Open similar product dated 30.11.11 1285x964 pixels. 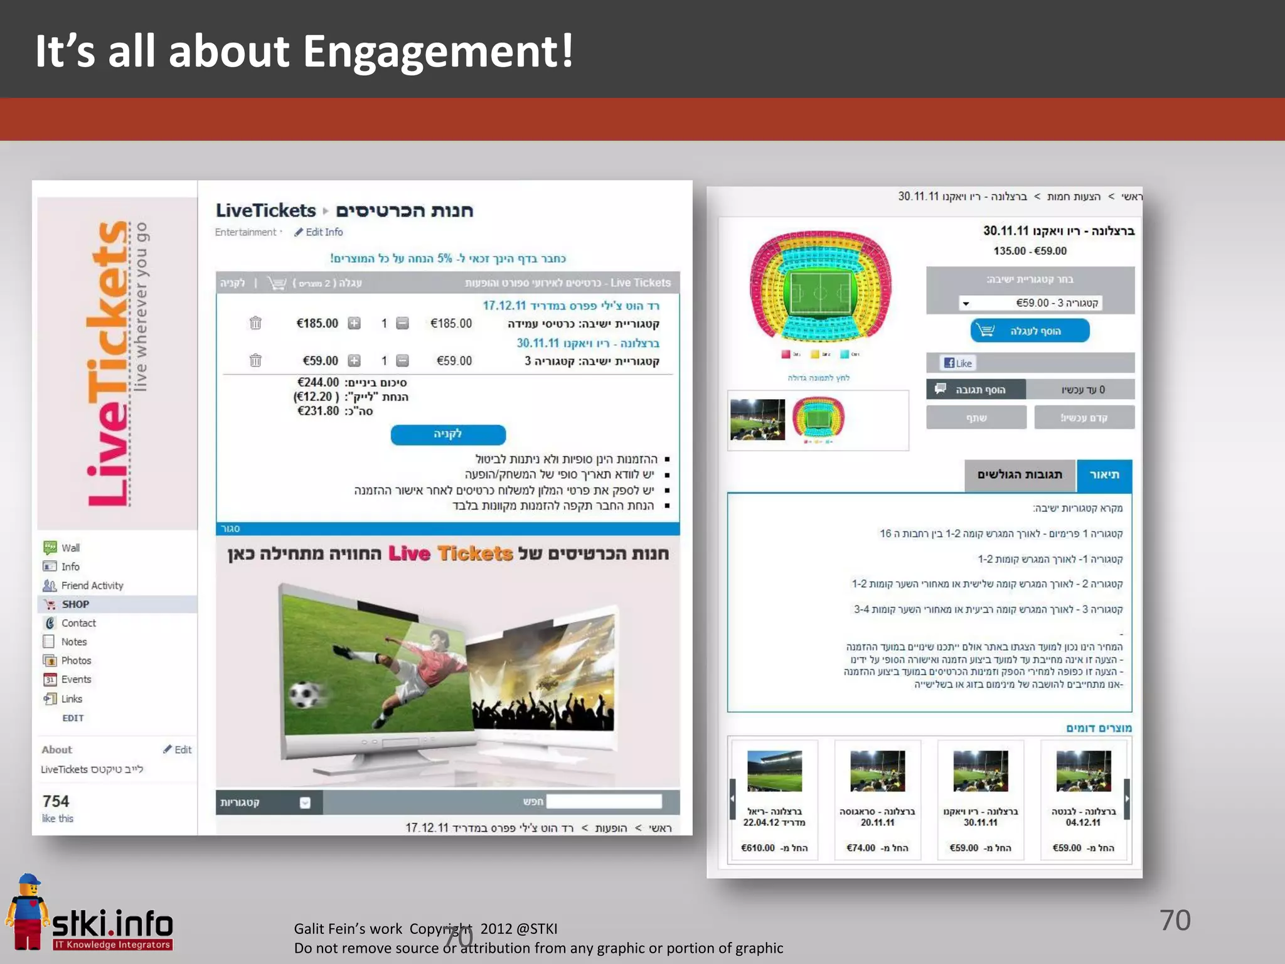tap(981, 801)
